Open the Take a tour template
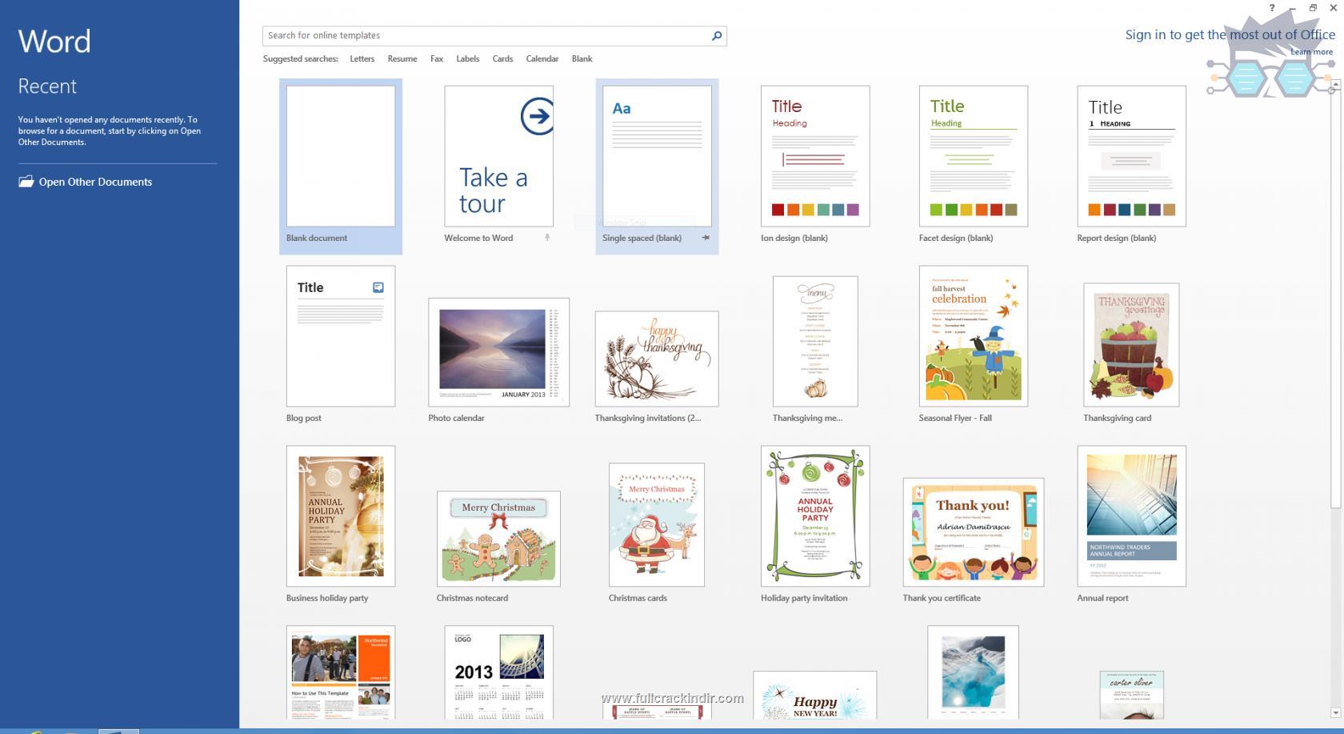Screen dimensions: 1344x734 coord(498,156)
